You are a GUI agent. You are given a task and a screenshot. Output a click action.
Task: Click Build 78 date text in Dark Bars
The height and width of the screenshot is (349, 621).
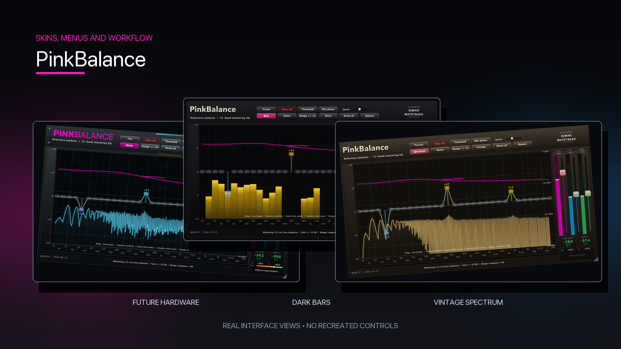click(x=204, y=233)
